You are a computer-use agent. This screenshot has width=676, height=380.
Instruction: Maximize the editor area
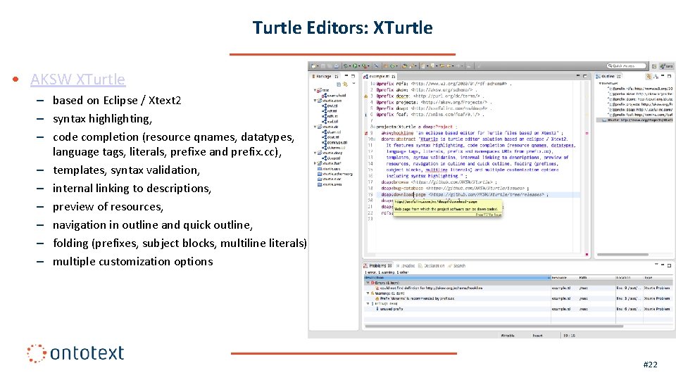click(585, 76)
